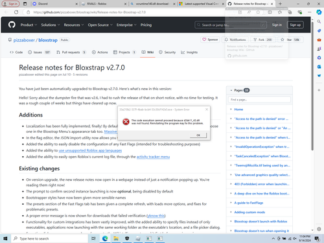Viewport: 324px width, 243px height.
Task: Open Task View from taskbar
Action: click(x=93, y=238)
